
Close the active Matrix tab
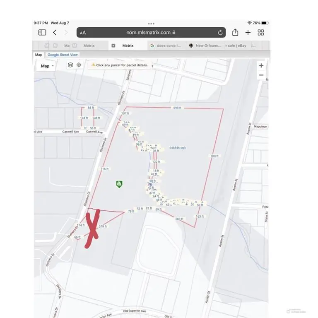click(x=113, y=46)
